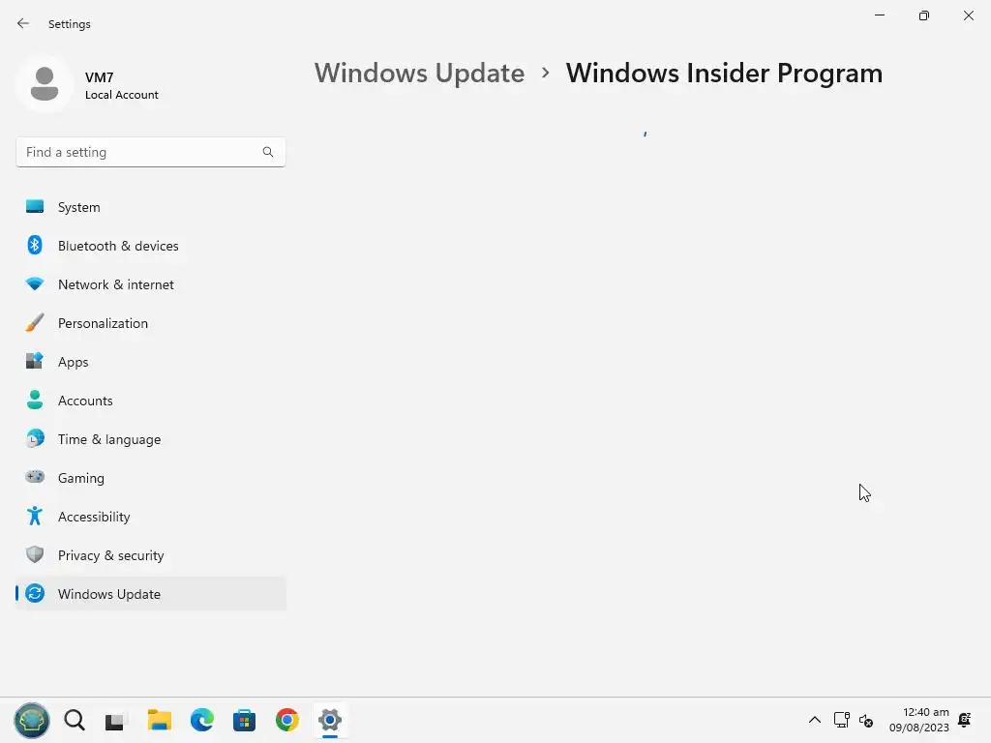Open Time & language settings
This screenshot has height=743, width=991.
coord(150,439)
